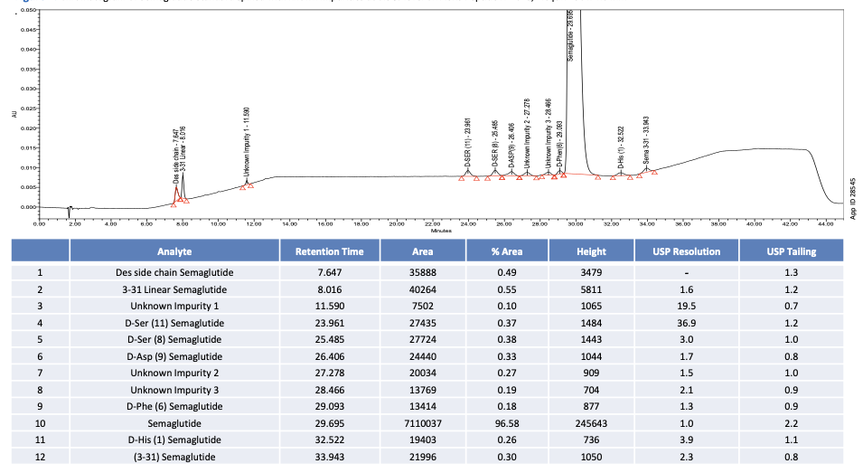Click the Height column header
This screenshot has width=863, height=473.
point(588,251)
